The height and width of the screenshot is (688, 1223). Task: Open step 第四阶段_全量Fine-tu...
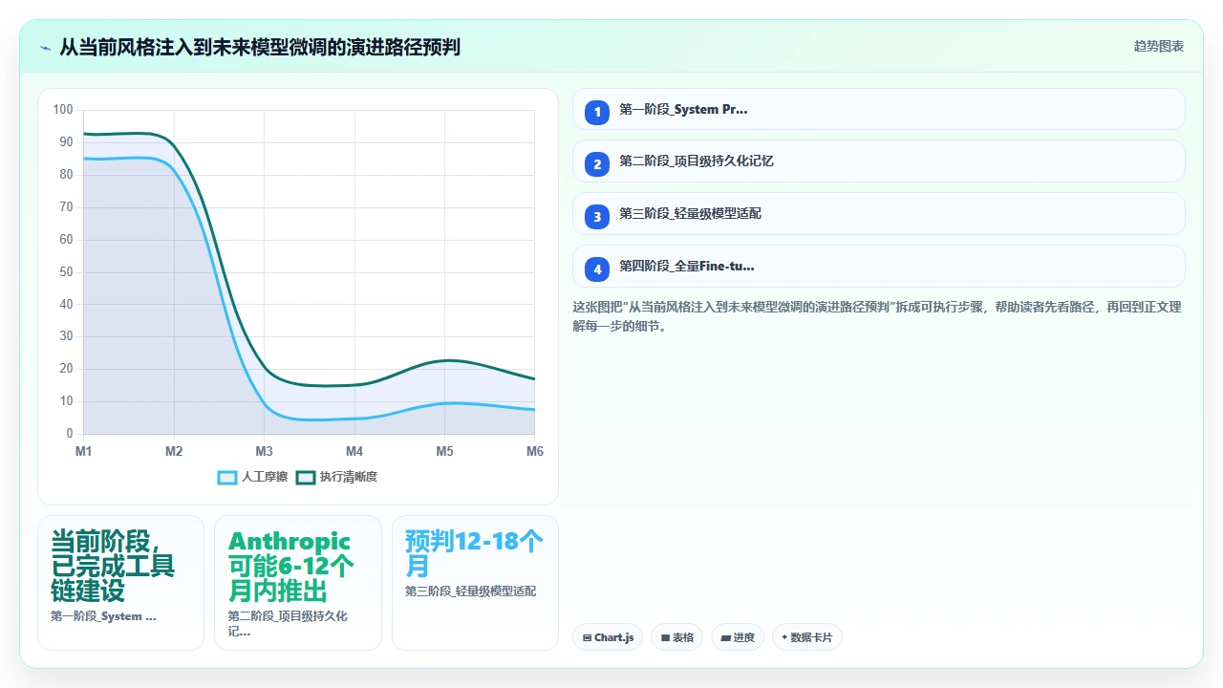879,267
